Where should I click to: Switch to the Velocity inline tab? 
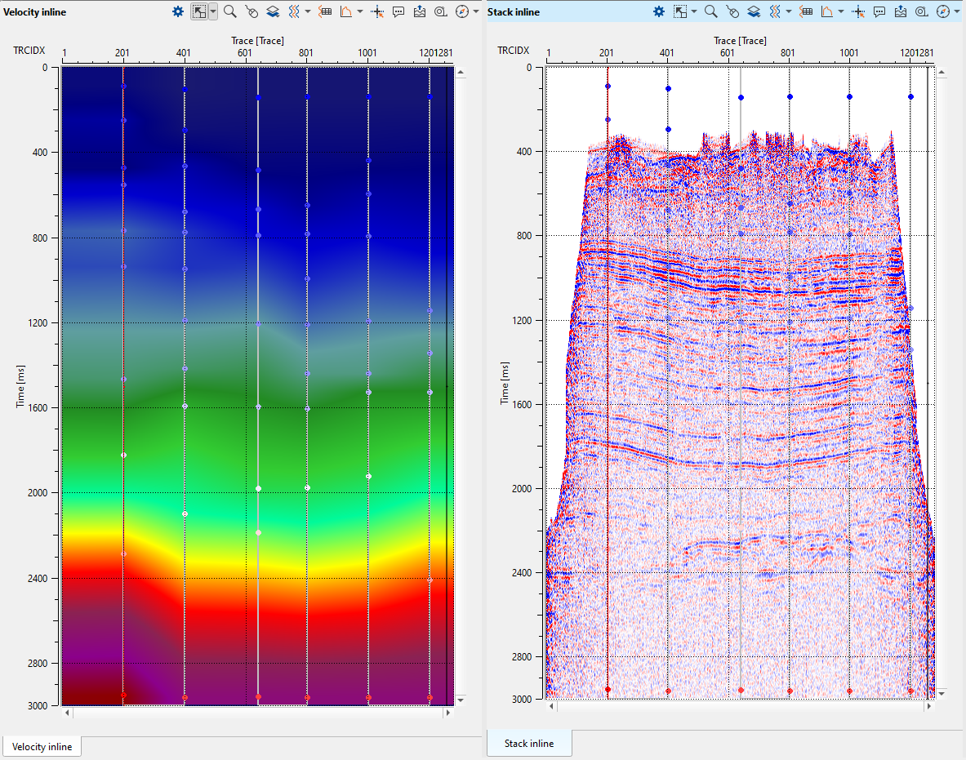(x=42, y=746)
